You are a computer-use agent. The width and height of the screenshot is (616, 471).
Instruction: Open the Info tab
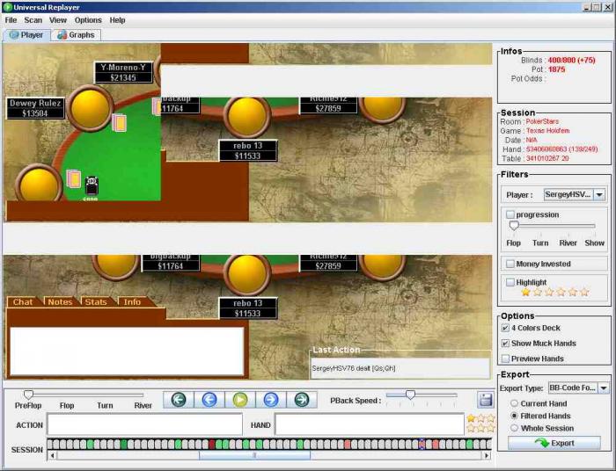(x=132, y=301)
